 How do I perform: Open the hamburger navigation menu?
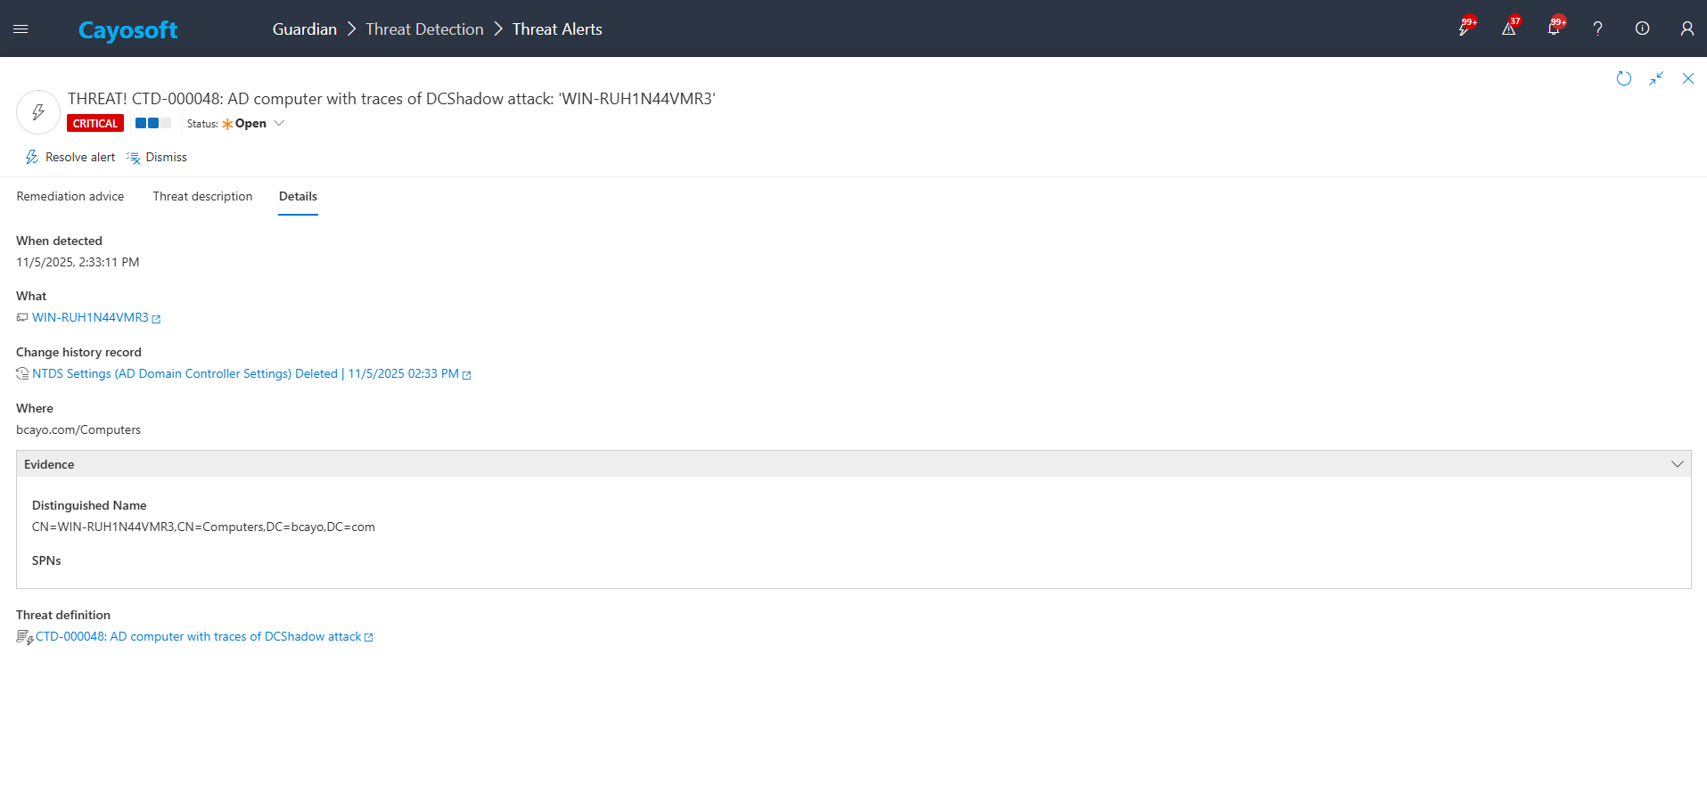(21, 29)
